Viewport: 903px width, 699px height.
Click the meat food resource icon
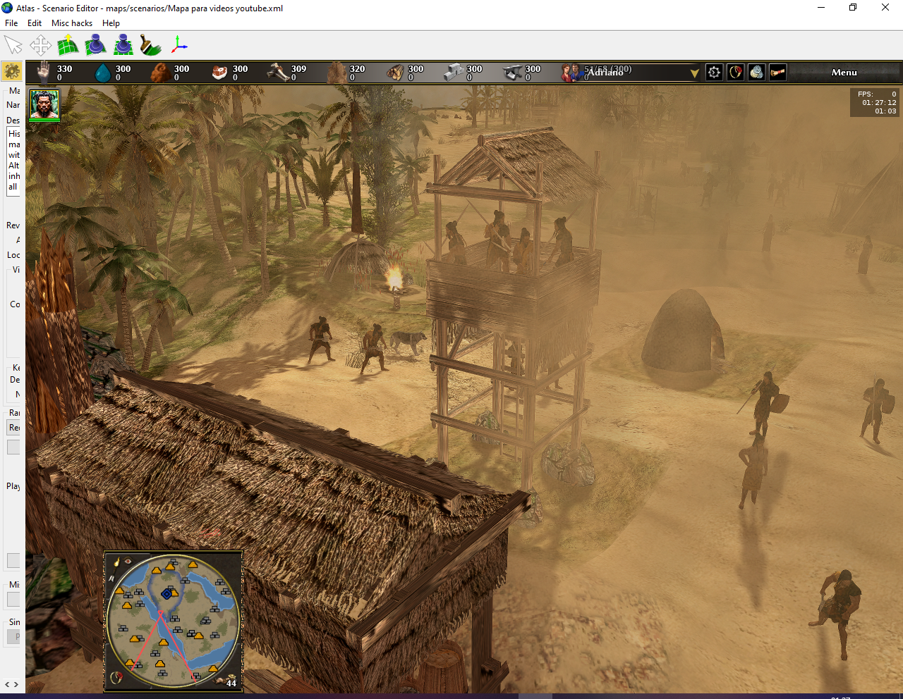pos(219,73)
